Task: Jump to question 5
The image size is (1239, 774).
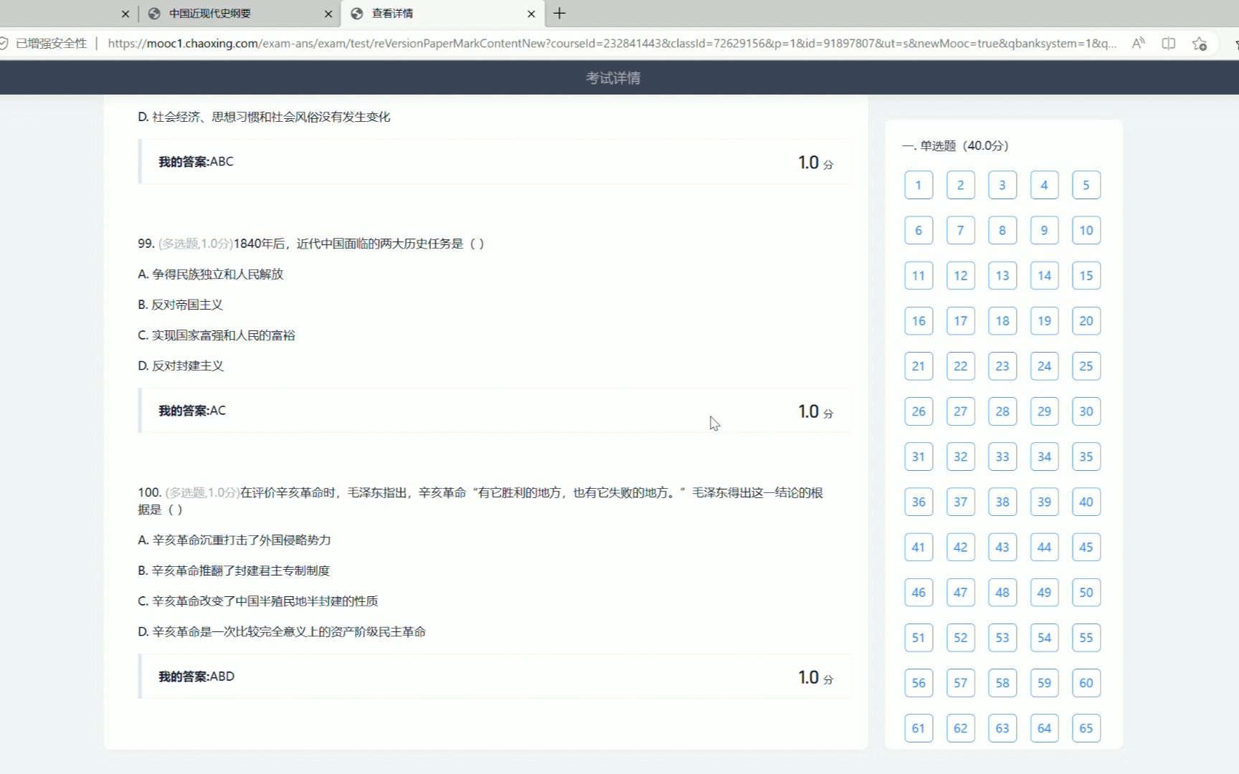Action: [x=1086, y=185]
